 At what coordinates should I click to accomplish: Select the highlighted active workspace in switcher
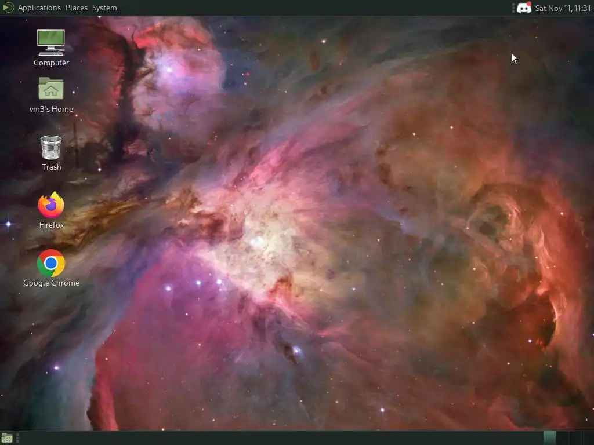[x=549, y=438]
